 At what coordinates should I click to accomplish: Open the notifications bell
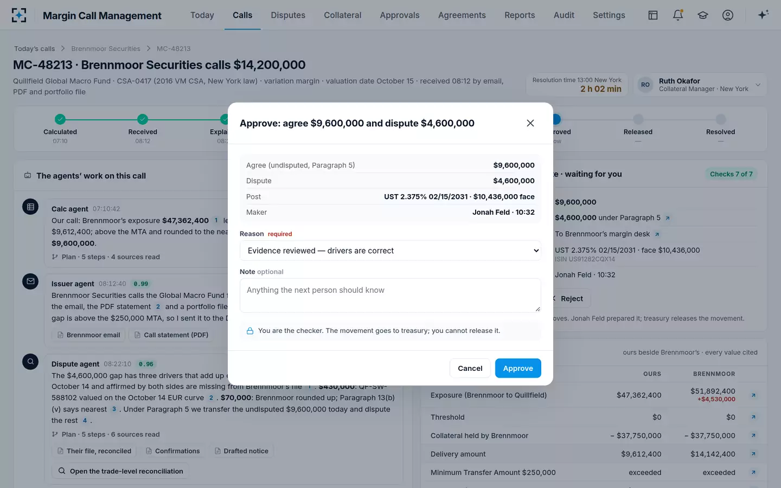pyautogui.click(x=678, y=15)
